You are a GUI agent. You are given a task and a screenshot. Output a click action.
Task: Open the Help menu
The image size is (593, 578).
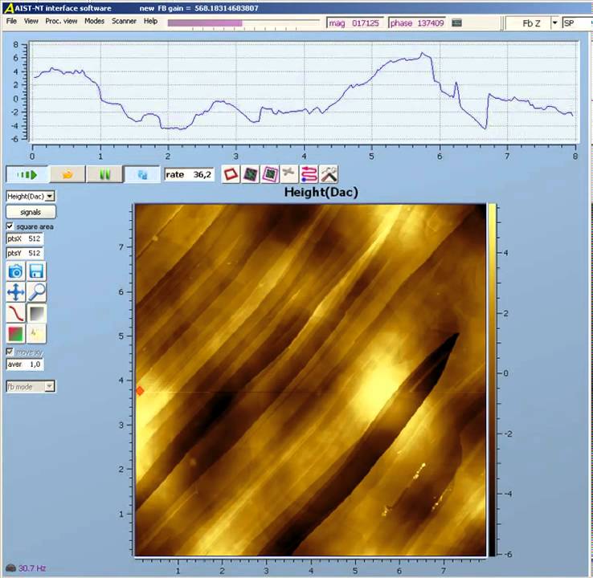[x=150, y=21]
